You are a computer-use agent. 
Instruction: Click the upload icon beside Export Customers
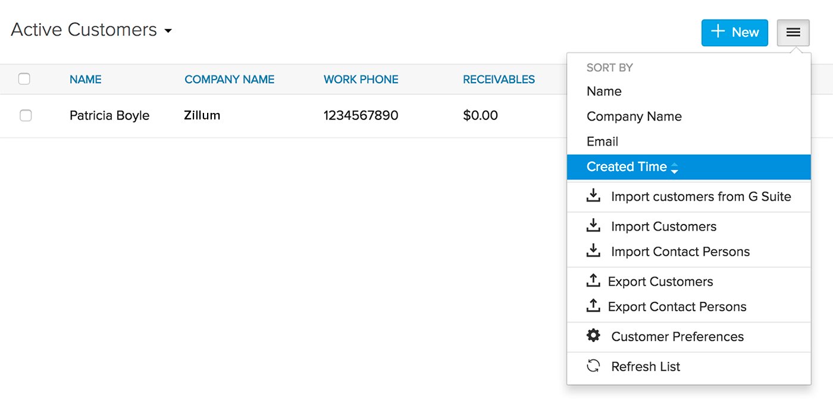tap(593, 281)
